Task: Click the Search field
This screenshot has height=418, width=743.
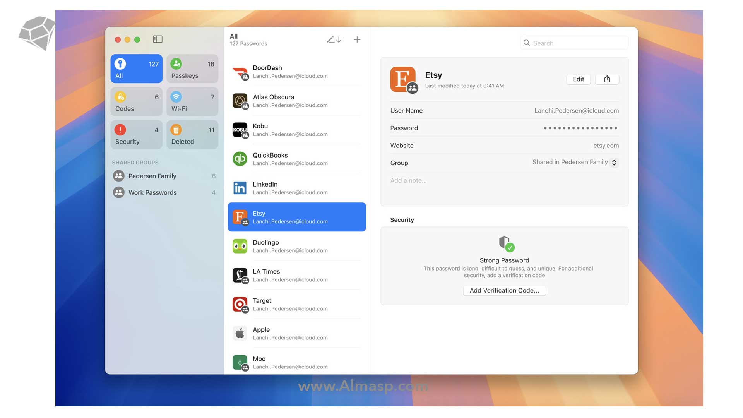Action: coord(574,43)
